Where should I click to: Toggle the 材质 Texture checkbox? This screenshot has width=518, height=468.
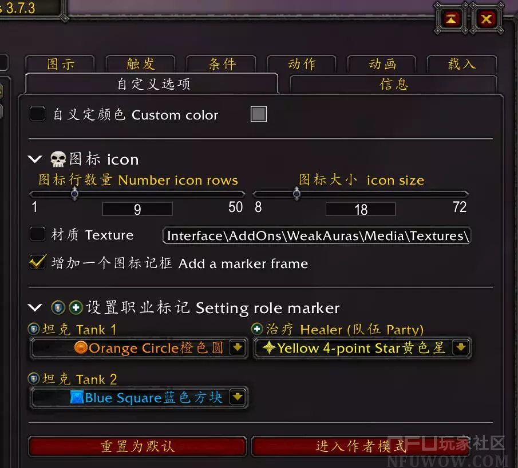pyautogui.click(x=37, y=234)
